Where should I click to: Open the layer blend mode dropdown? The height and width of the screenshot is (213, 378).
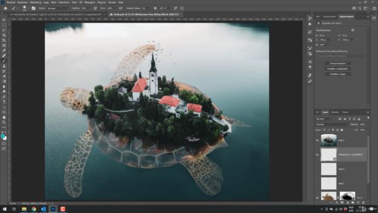pos(332,124)
